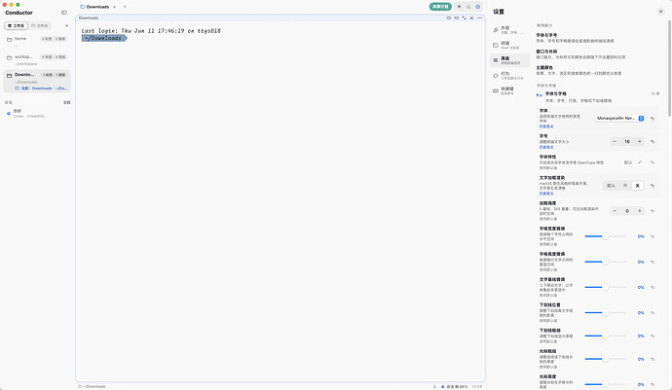Decrease 字号 font size with minus
The height and width of the screenshot is (390, 672).
[615, 142]
